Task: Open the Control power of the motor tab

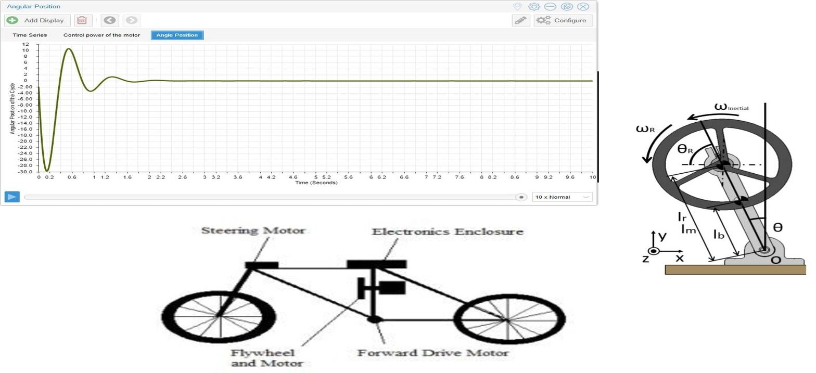Action: (101, 35)
